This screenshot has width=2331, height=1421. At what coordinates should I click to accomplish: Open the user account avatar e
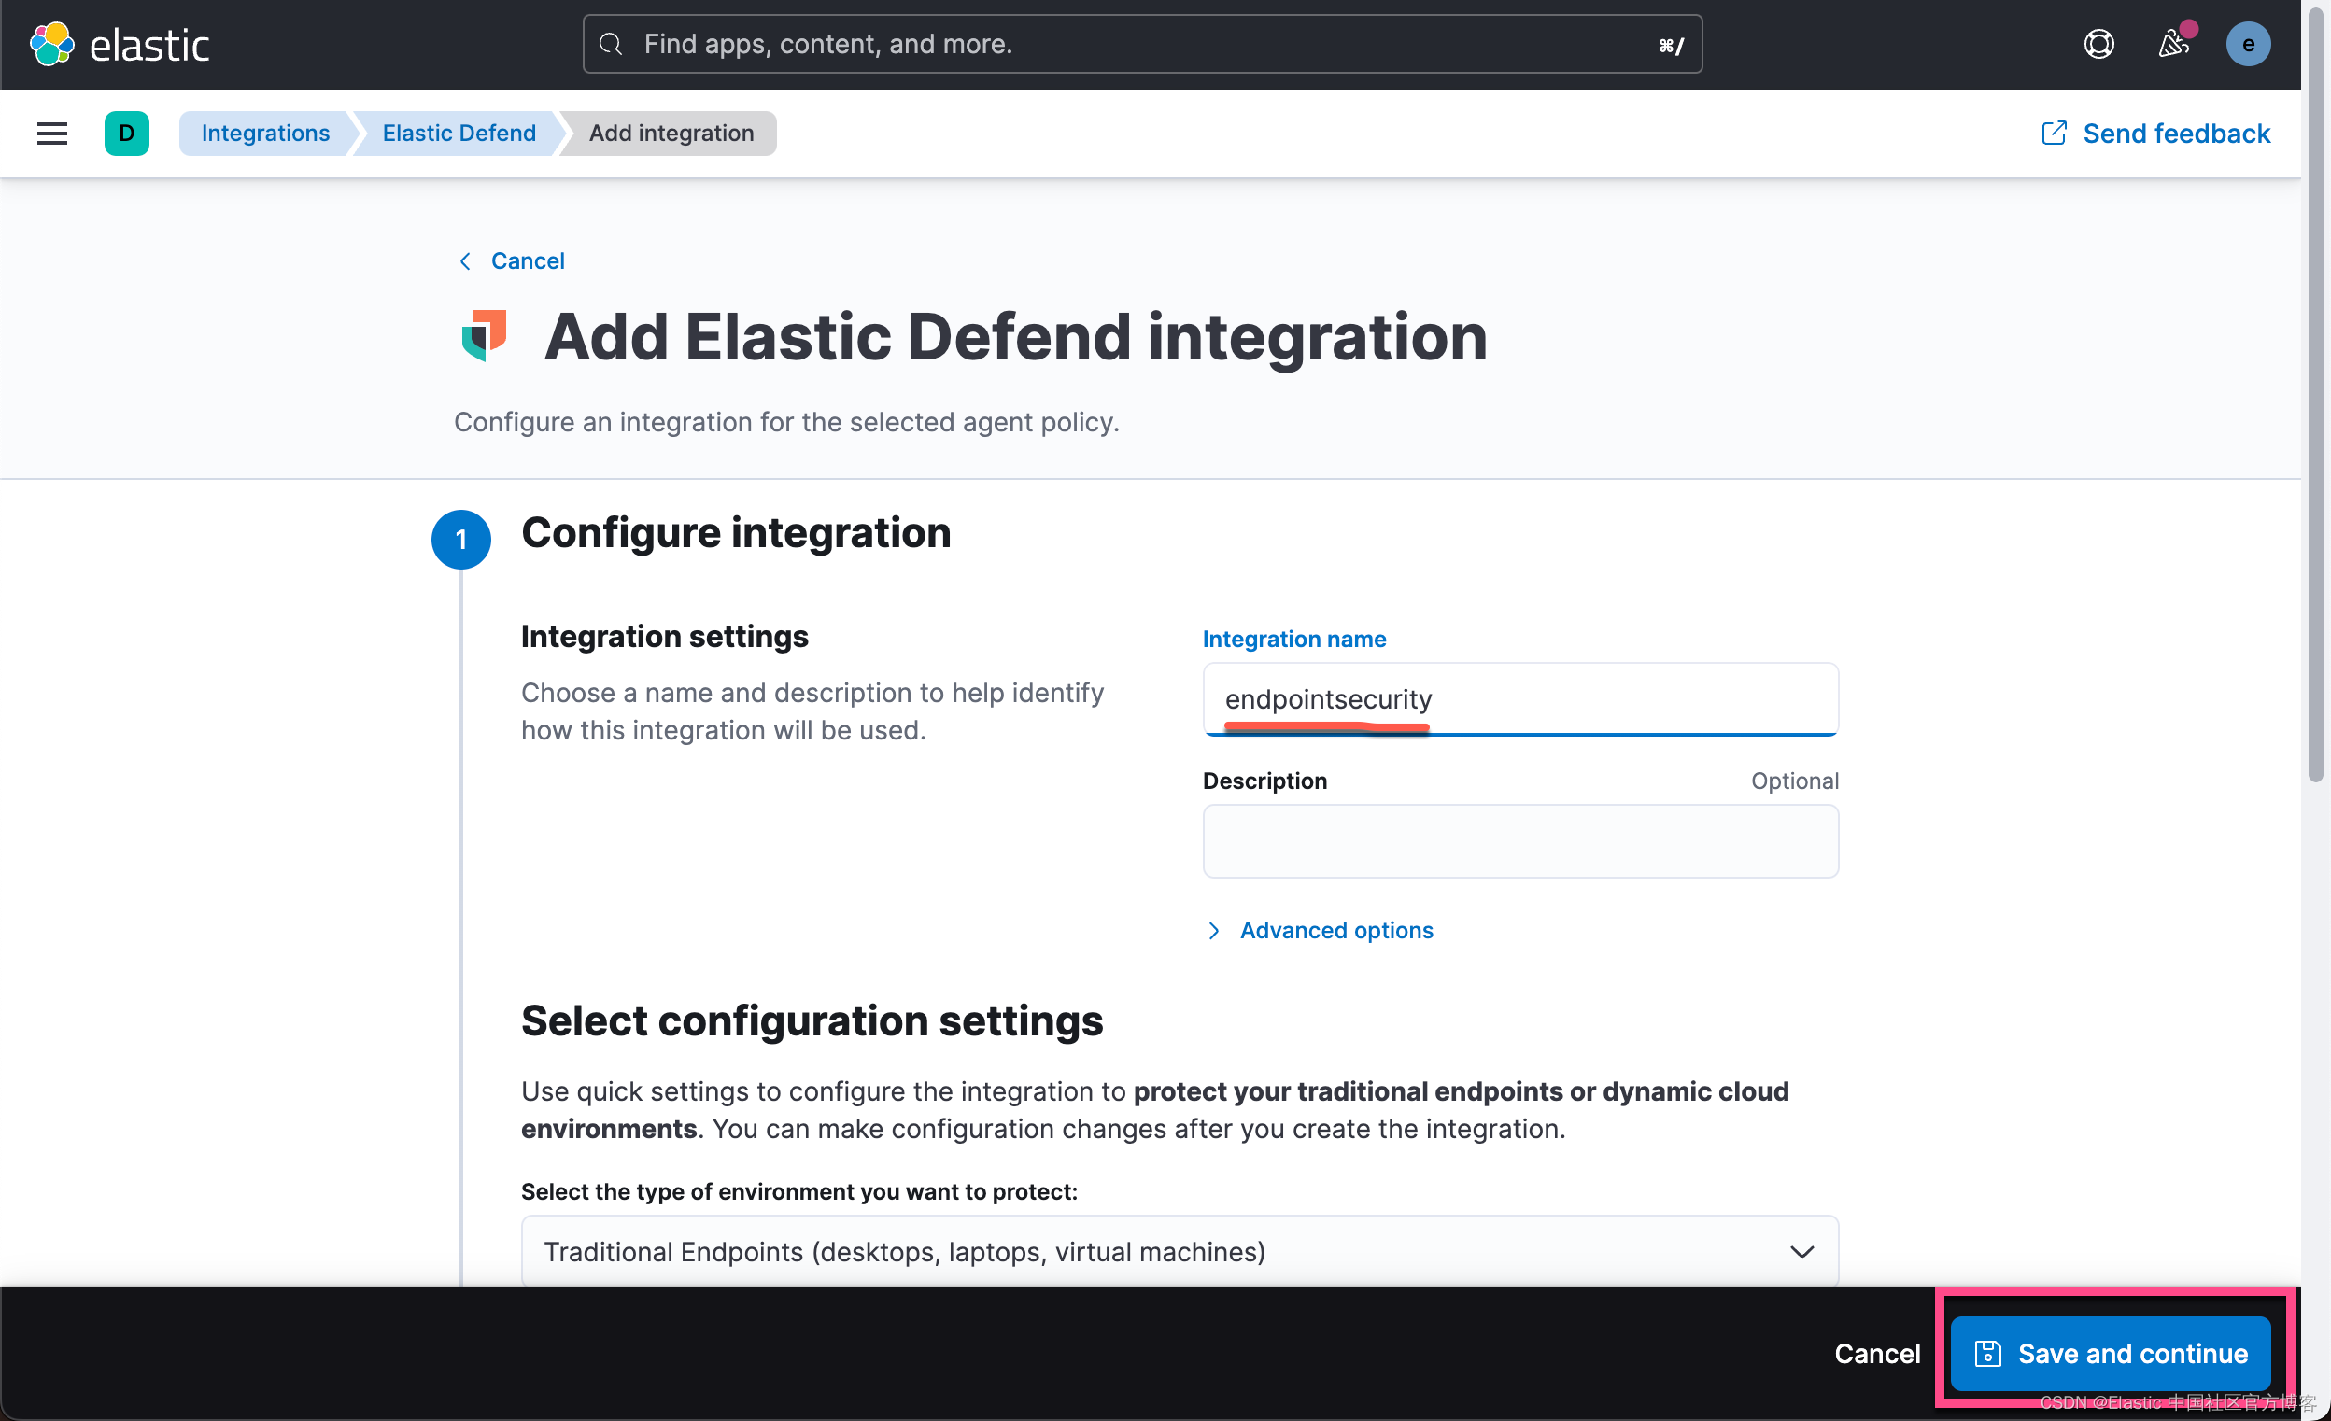(x=2248, y=45)
